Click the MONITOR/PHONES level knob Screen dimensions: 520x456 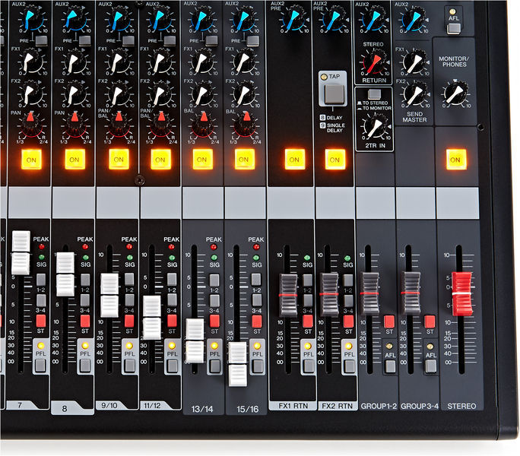(455, 93)
